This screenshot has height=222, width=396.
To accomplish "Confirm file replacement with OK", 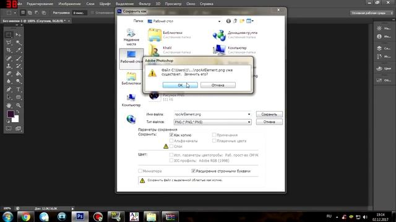I will coord(180,85).
